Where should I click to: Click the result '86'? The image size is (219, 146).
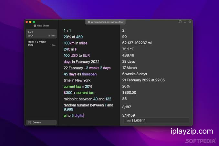coord(124,99)
